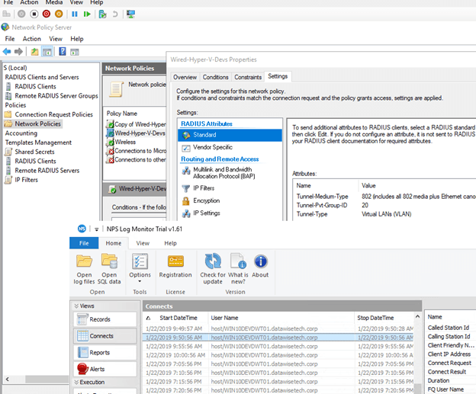
Task: Click the Enhanced Session monitor icon
Action: [131, 14]
